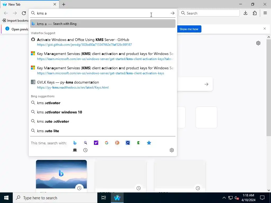
Task: Open the network status tray icon
Action: [x=231, y=198]
